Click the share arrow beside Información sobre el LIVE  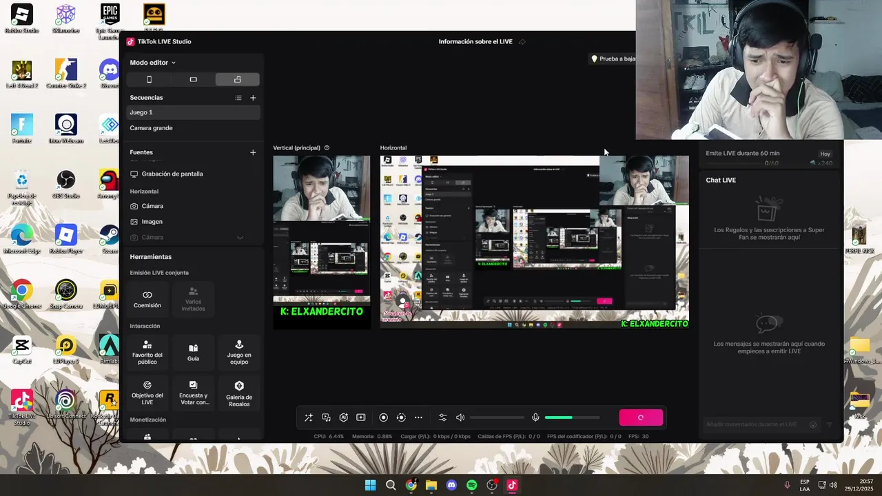click(522, 42)
